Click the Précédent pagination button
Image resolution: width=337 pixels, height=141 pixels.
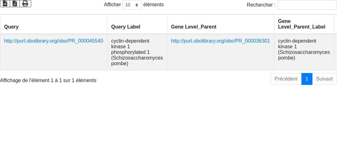[x=286, y=79]
